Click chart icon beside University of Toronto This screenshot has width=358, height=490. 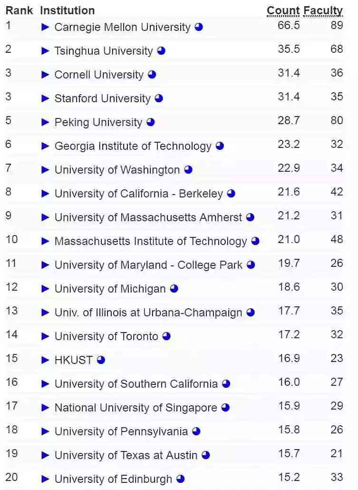(x=166, y=336)
